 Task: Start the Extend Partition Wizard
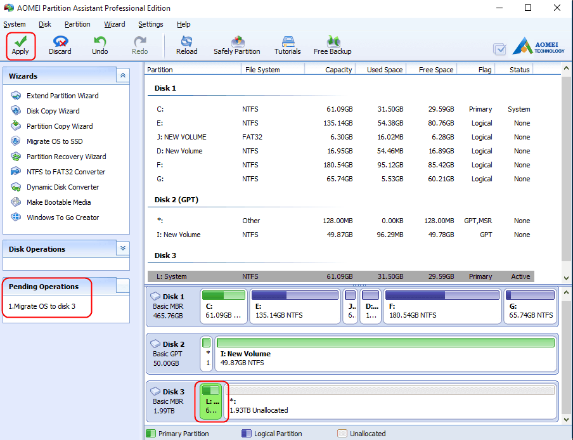click(x=62, y=96)
